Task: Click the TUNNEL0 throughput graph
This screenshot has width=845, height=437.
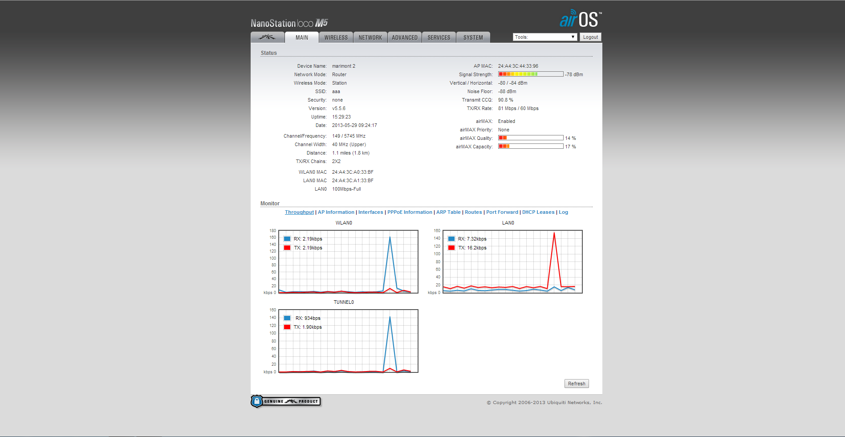Action: click(348, 341)
